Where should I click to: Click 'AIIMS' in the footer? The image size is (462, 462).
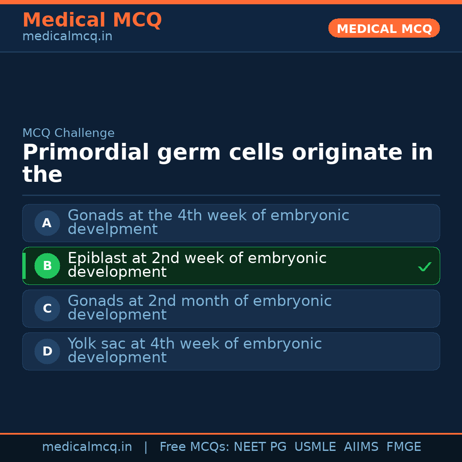pyautogui.click(x=361, y=447)
